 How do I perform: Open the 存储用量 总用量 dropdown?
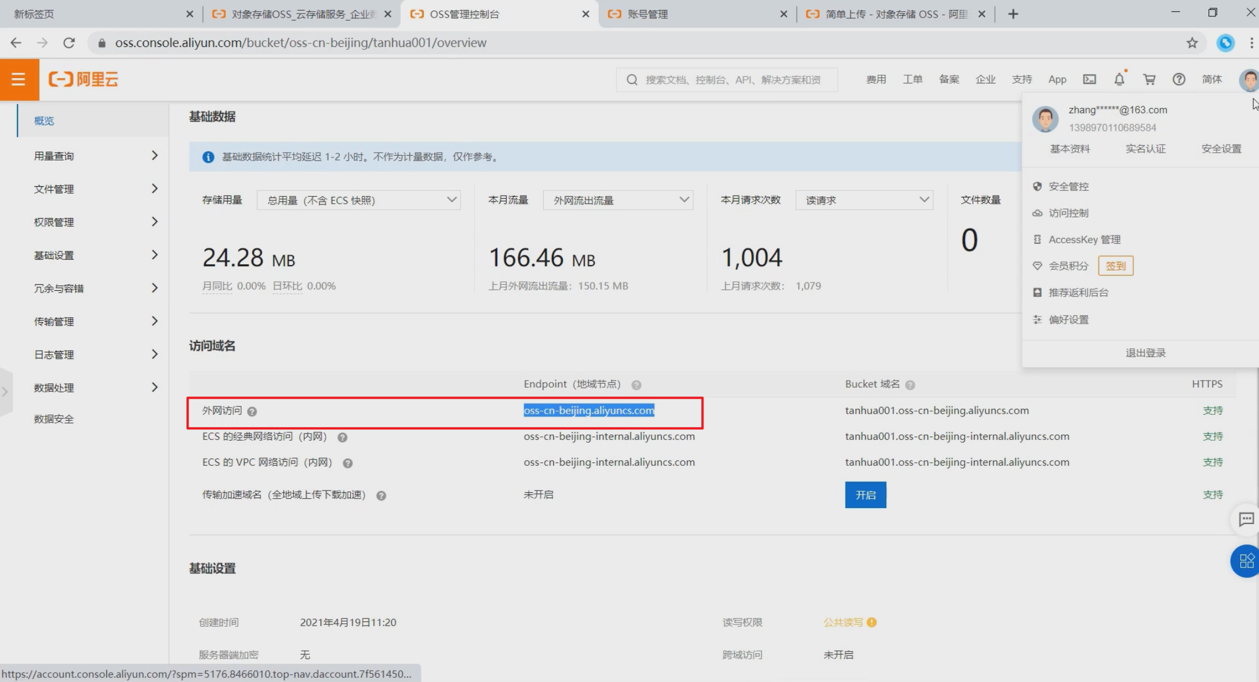359,200
